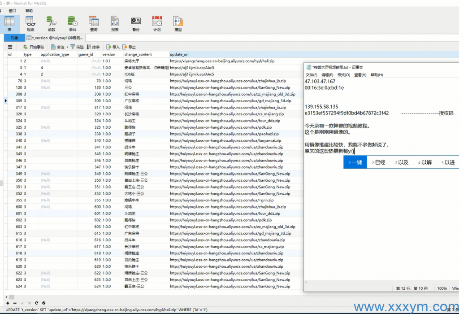Screen dimensions: 459x314
Task: Click the 函数 (Function) icon
Action: click(52, 23)
